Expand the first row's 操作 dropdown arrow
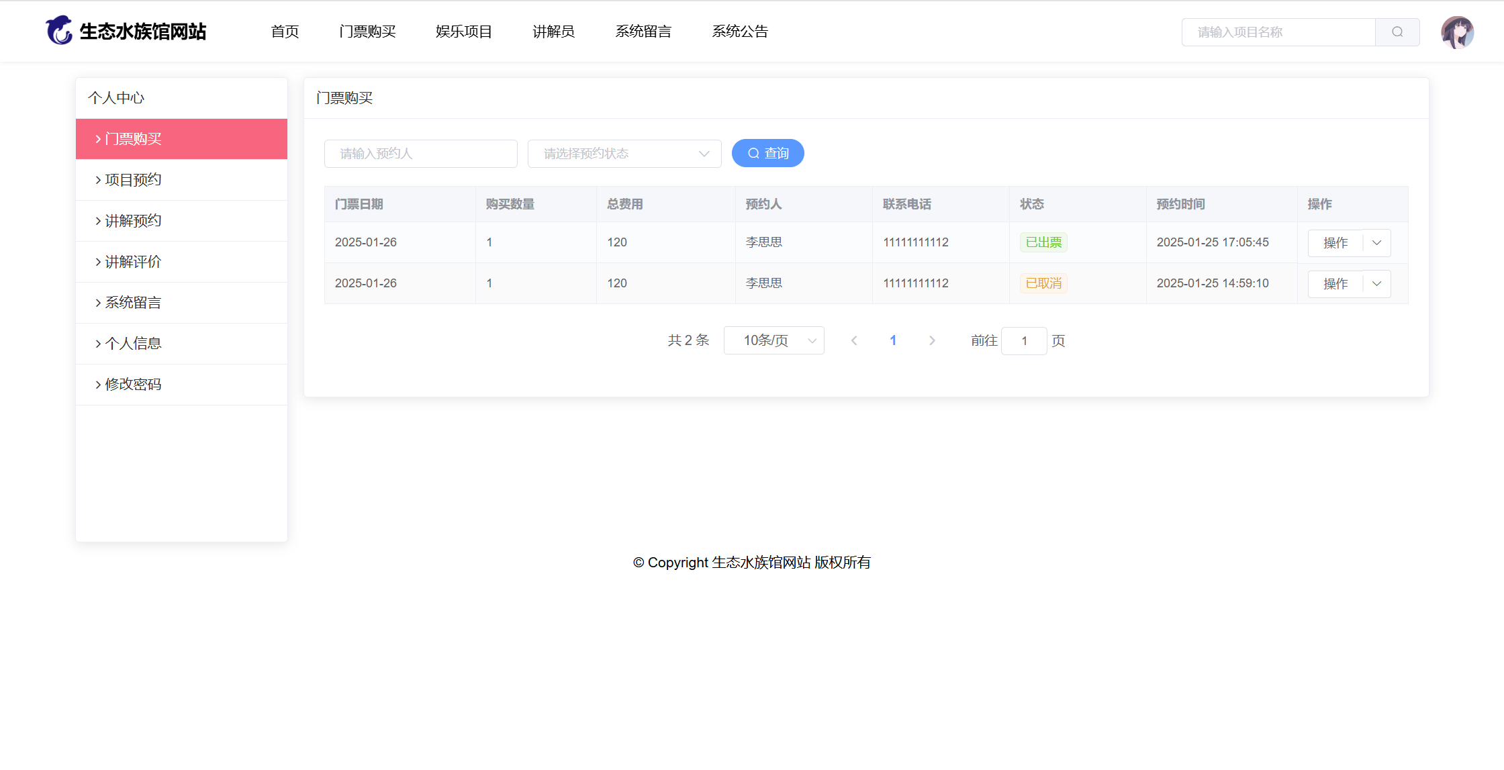Screen dimensions: 1504x770 (1377, 243)
